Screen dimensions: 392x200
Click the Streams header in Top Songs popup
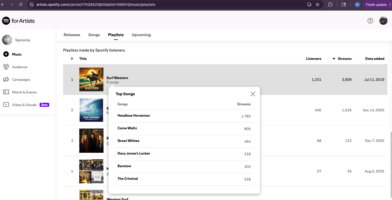(x=244, y=104)
